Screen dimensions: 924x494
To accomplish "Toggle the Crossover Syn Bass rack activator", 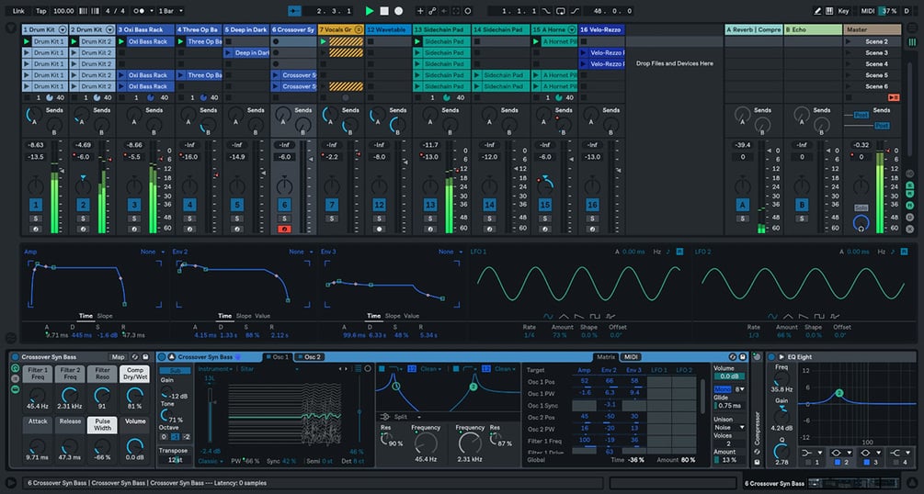I will (16, 357).
